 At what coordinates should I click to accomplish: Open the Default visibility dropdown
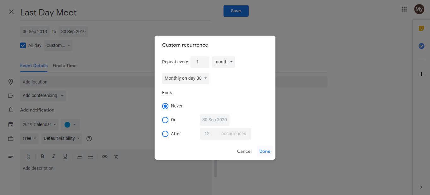pos(62,138)
